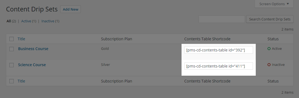This screenshot has height=98, width=299.
Task: Select the shortcode field with id 411
Action: 219,66
